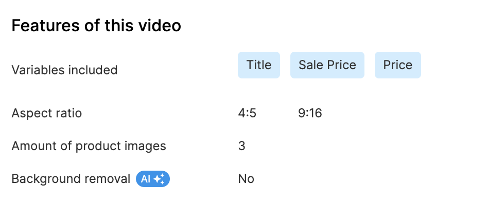Click the Aspect ratio label
The image size is (488, 205).
pos(47,113)
